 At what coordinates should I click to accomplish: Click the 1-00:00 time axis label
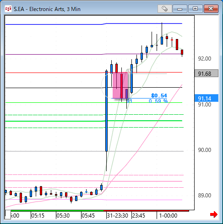coord(168,216)
